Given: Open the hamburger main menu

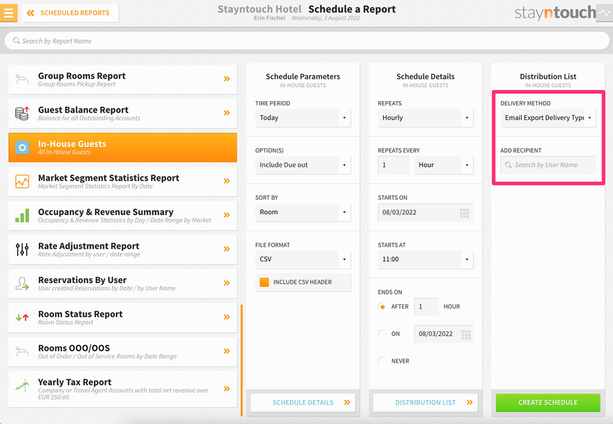Looking at the screenshot, I should click(x=9, y=13).
